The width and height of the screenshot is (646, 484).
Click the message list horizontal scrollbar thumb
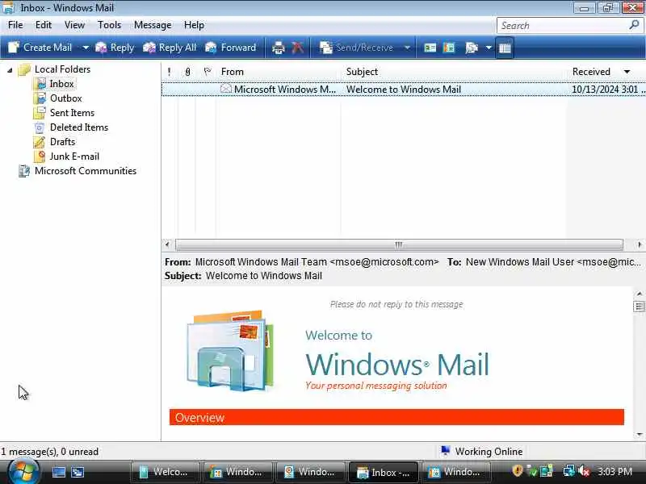pos(399,244)
